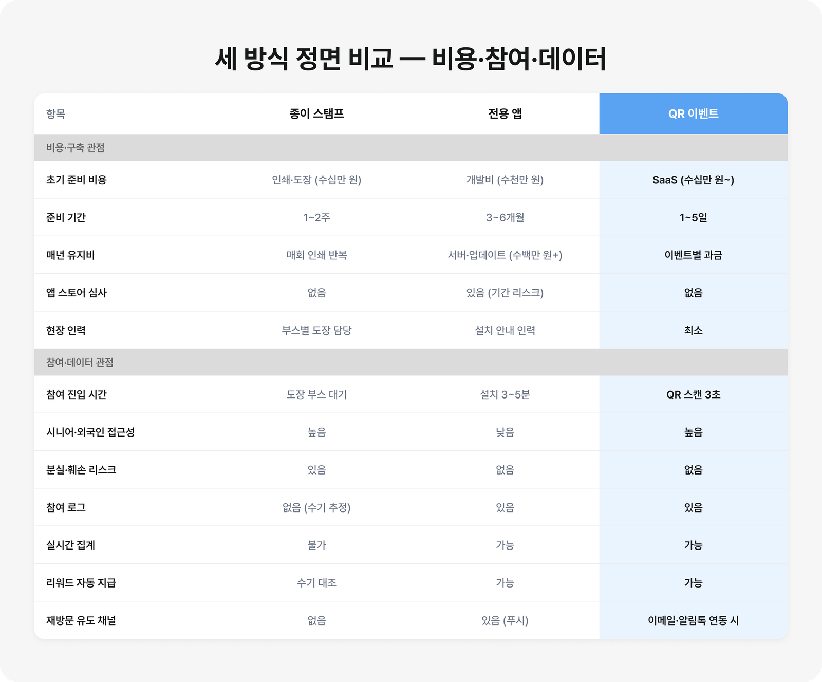Select the cell '서버·업데이트 (수백만 원+)'
Screen dimensions: 822x682
coord(505,255)
